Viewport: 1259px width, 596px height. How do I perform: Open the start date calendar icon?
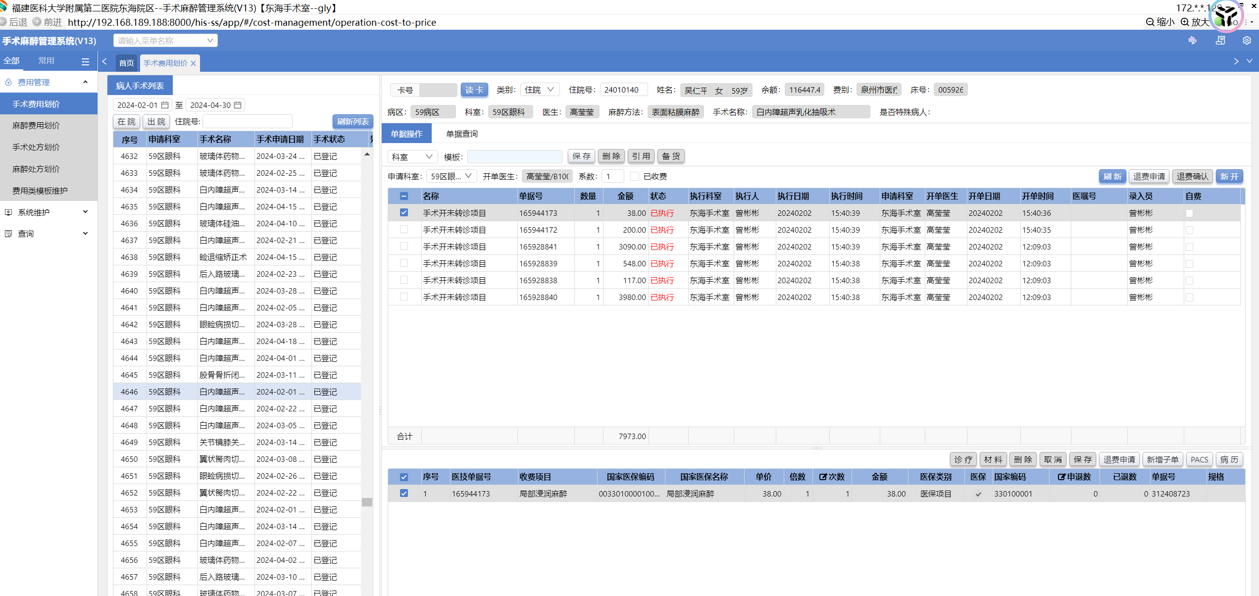[165, 105]
